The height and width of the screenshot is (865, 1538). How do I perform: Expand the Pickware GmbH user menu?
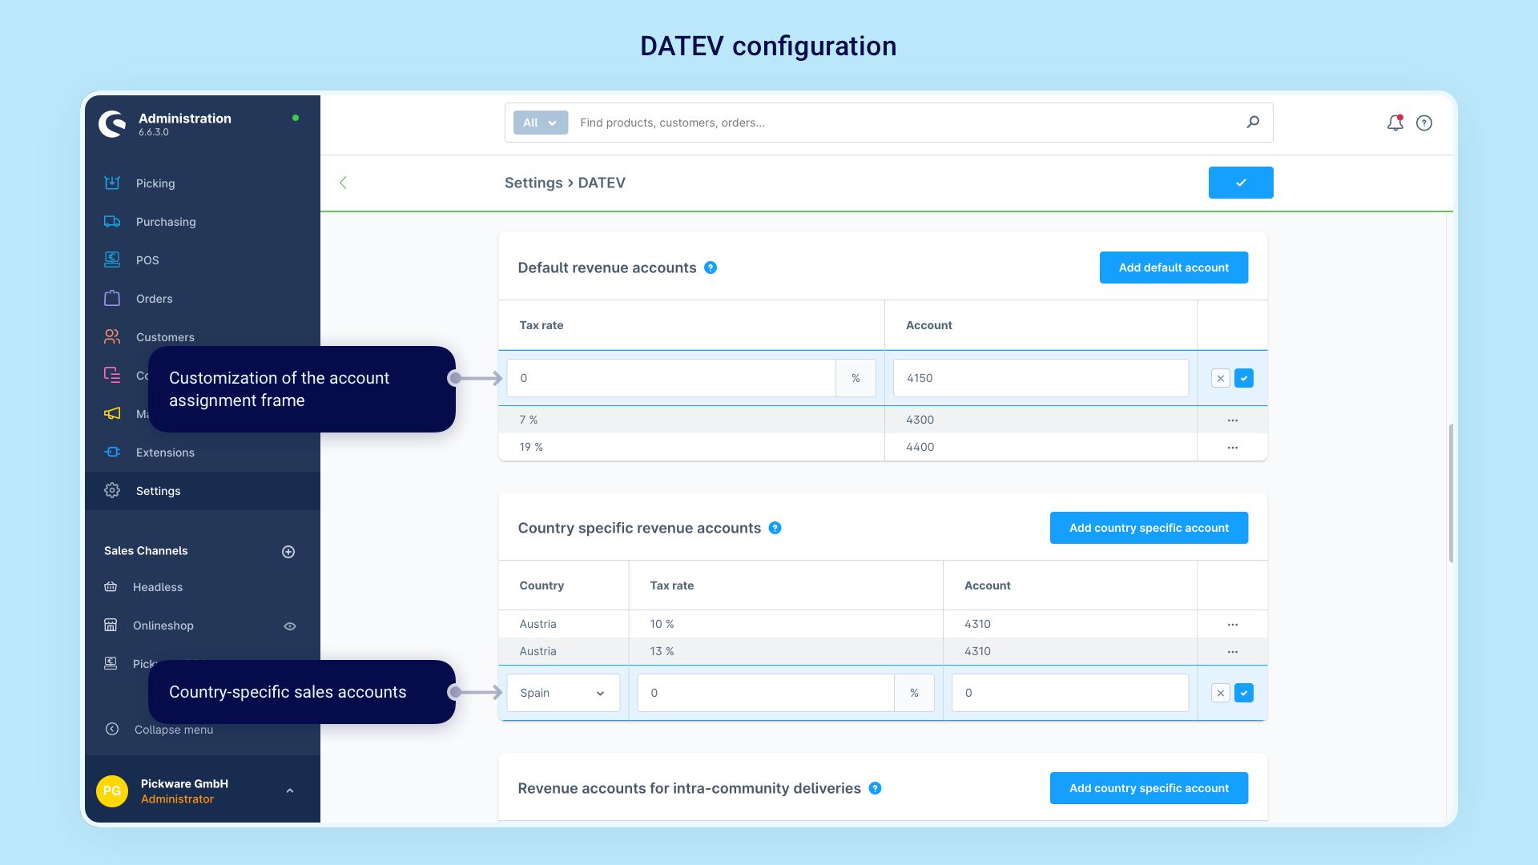(290, 791)
